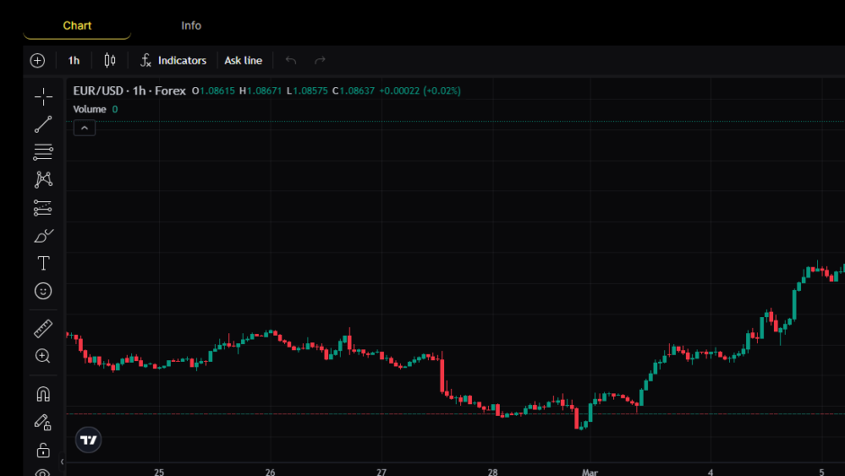Click the add symbol plus icon
This screenshot has height=476, width=845.
tap(37, 60)
